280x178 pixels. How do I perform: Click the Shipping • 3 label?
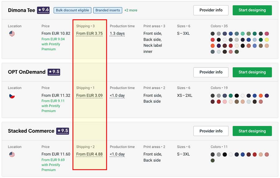pyautogui.click(x=85, y=26)
